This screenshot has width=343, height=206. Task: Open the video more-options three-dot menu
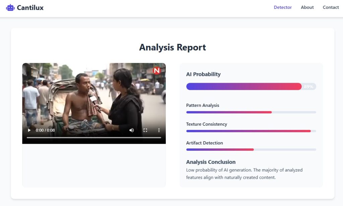pos(159,130)
